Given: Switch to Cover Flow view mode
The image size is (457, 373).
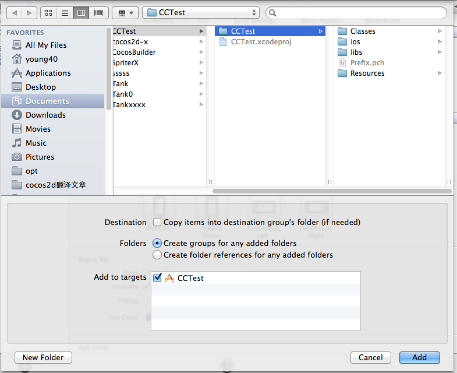Looking at the screenshot, I should coord(99,13).
